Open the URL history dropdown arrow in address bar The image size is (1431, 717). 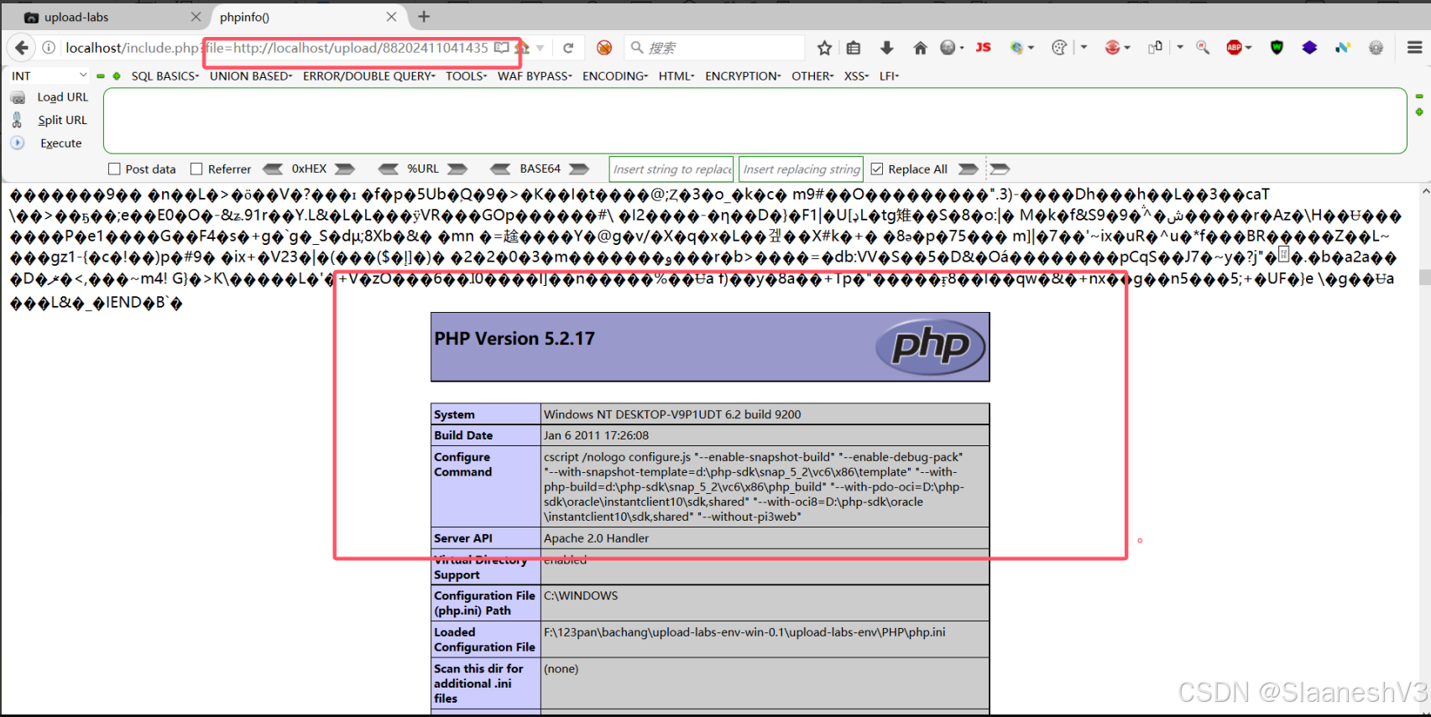click(x=541, y=48)
